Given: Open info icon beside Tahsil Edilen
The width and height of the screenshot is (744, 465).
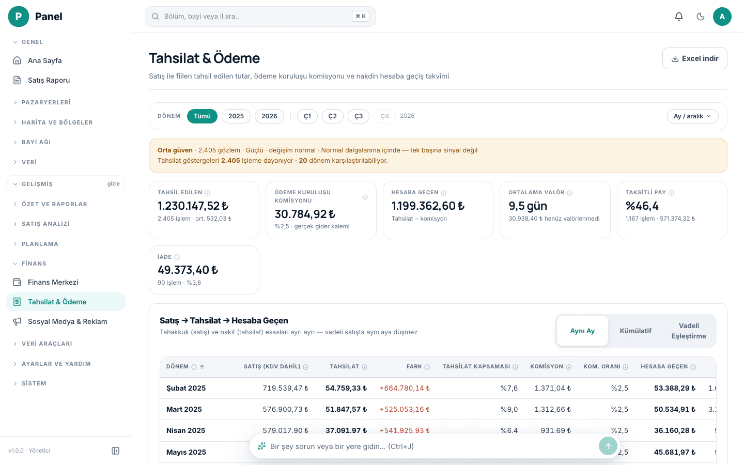Looking at the screenshot, I should click(208, 193).
